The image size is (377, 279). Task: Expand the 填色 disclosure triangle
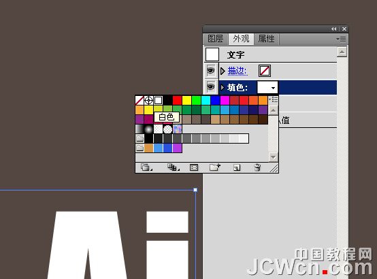click(223, 87)
